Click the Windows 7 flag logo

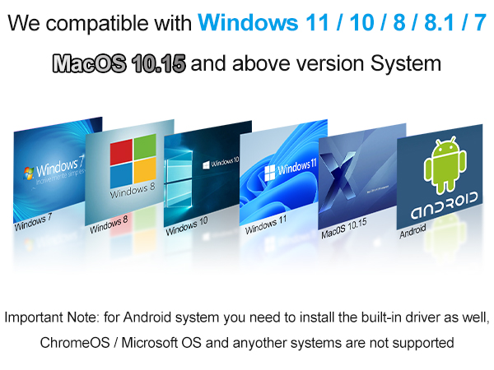click(x=29, y=173)
